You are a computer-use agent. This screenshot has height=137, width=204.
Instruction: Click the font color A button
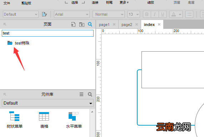(x=174, y=14)
